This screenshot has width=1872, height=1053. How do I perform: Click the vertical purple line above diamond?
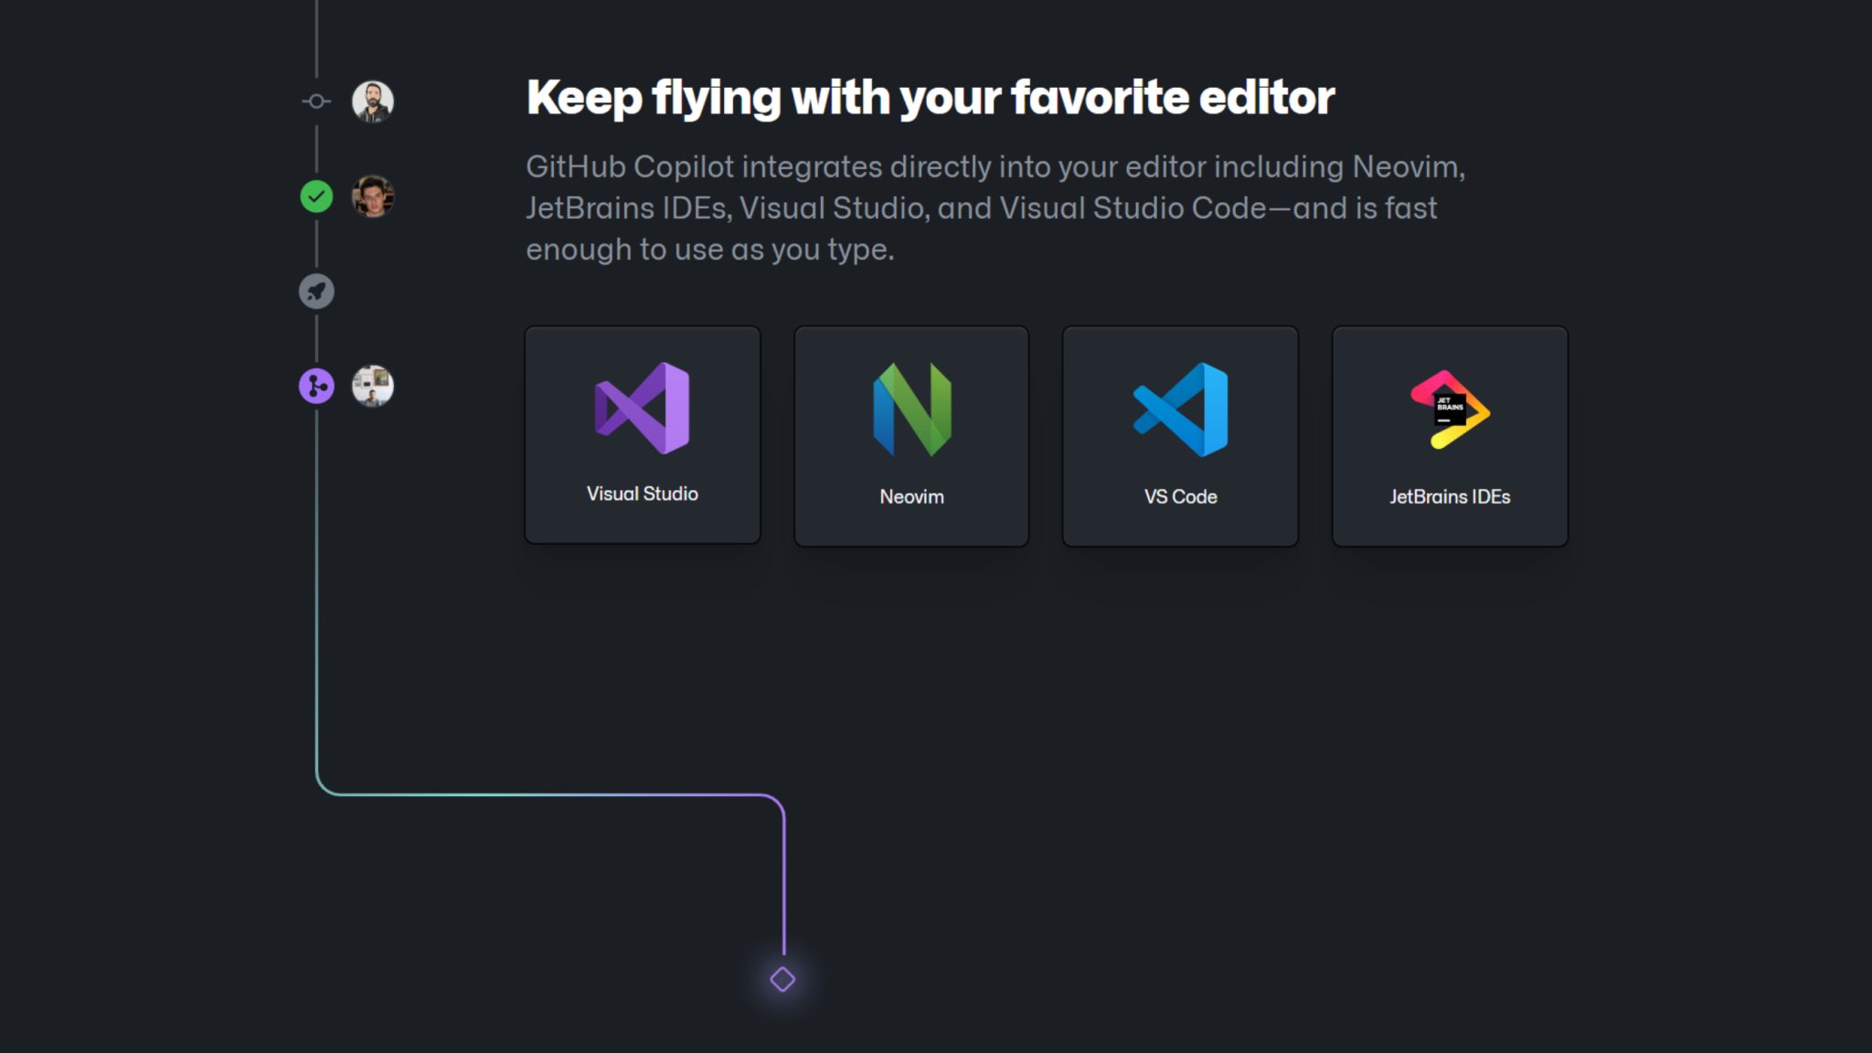click(x=784, y=877)
